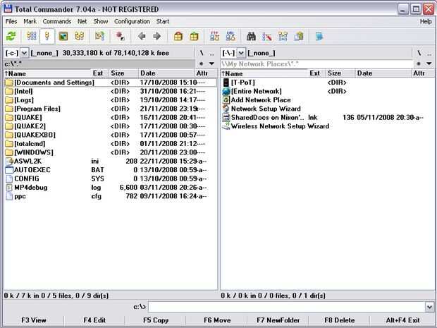
Task: Click the Unpack files box icon
Action: [194, 36]
